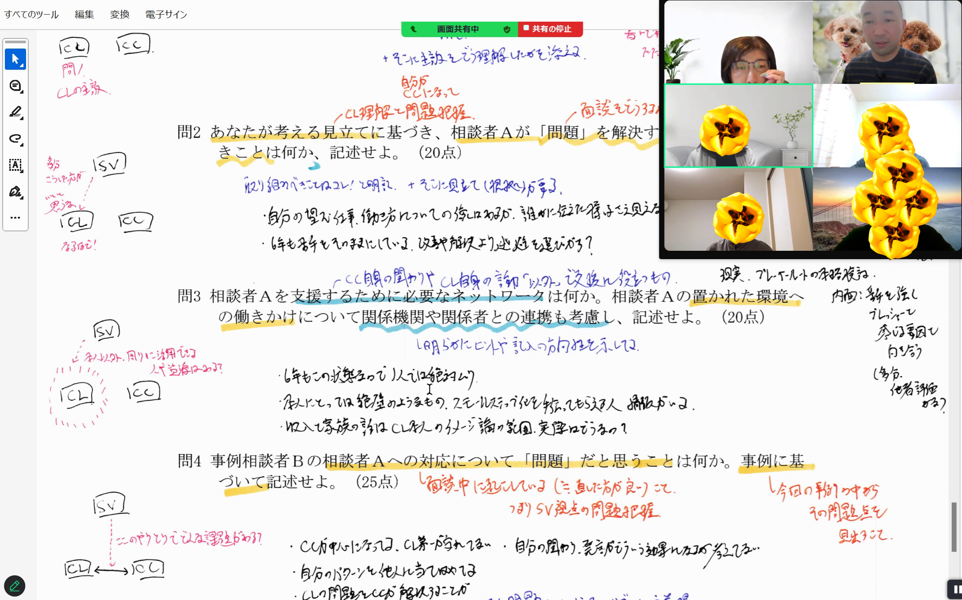Open the 電子サイン menu
Image resolution: width=962 pixels, height=600 pixels.
[x=166, y=15]
